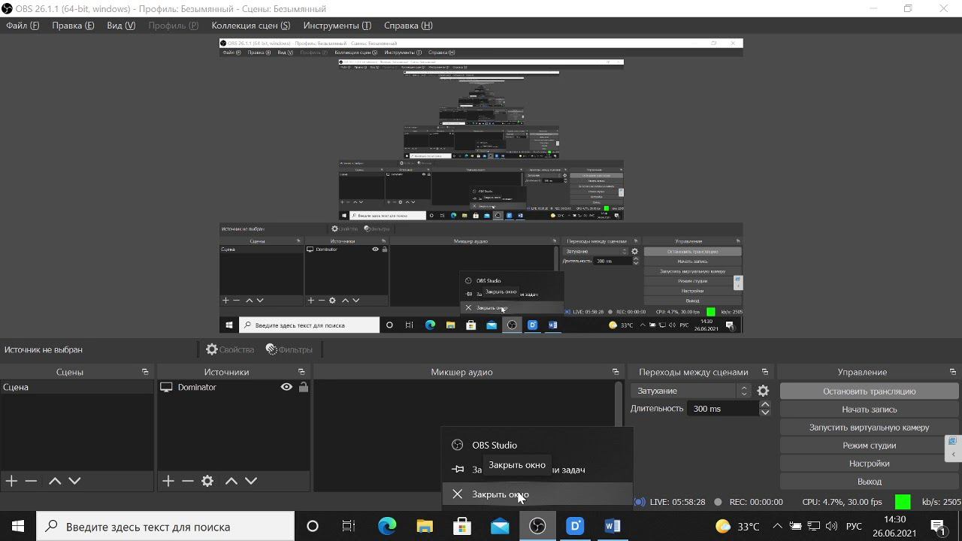Add a new source in the Источники panel
Image resolution: width=962 pixels, height=541 pixels.
pyautogui.click(x=168, y=481)
